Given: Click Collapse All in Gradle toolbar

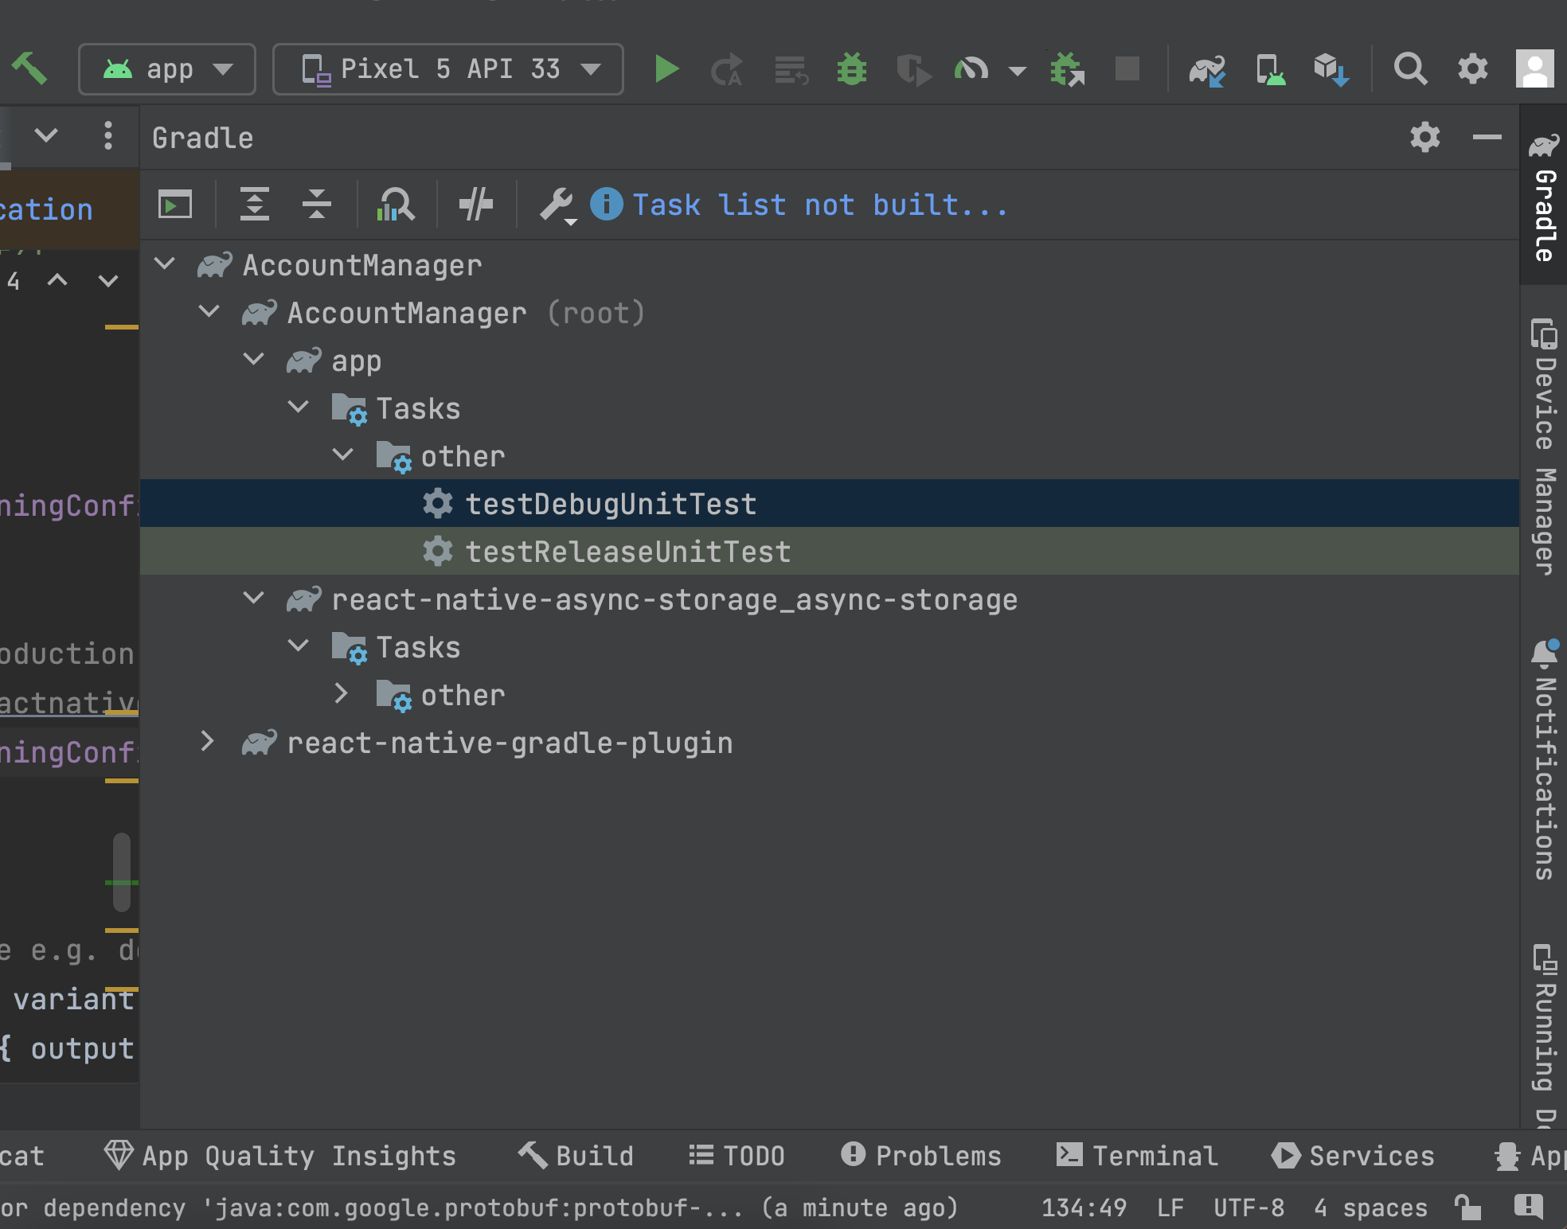Looking at the screenshot, I should pyautogui.click(x=316, y=205).
